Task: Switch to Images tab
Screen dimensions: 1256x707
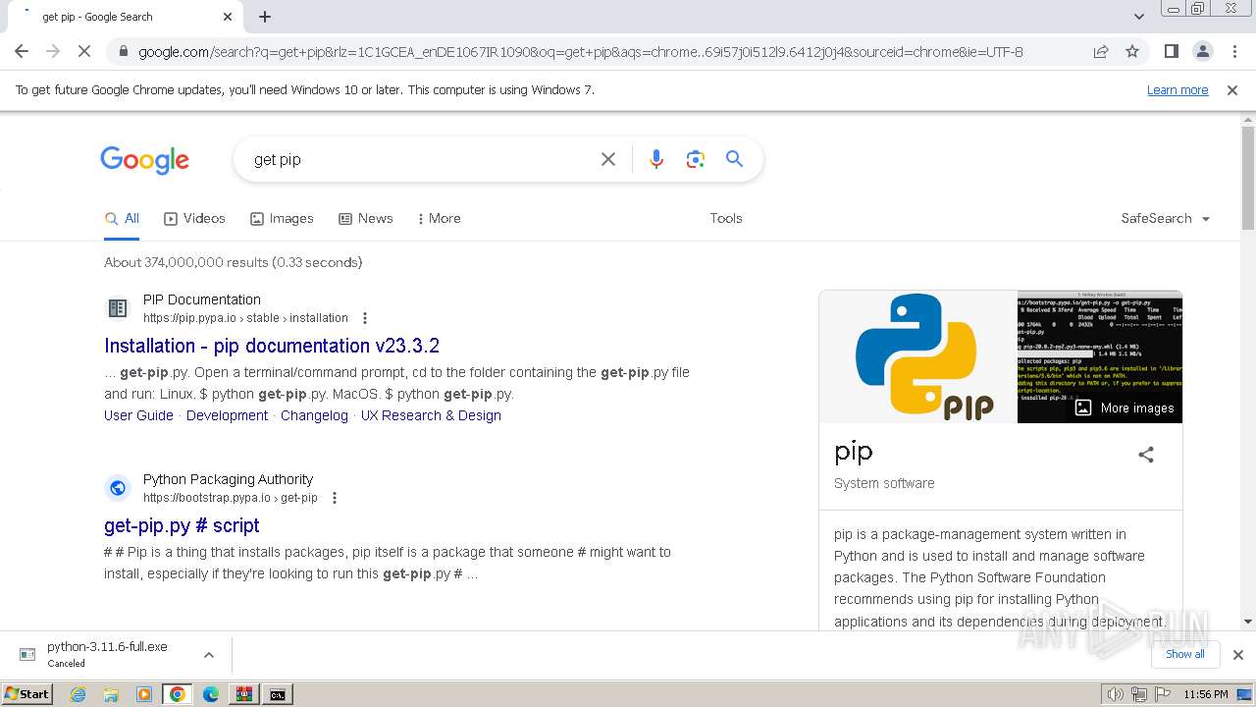Action: coord(282,218)
